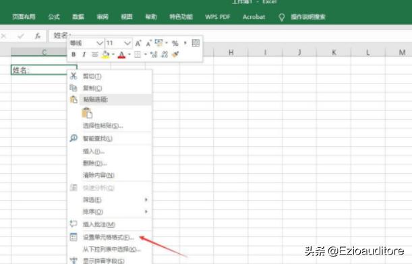Select column header I
Screen dimensions: 412x264
coord(266,53)
